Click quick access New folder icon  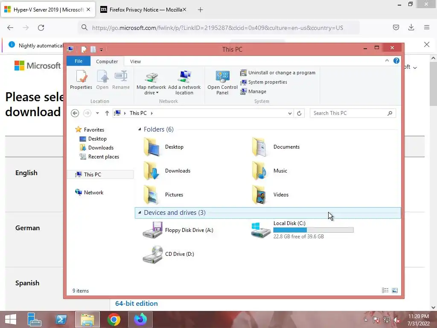(x=93, y=50)
